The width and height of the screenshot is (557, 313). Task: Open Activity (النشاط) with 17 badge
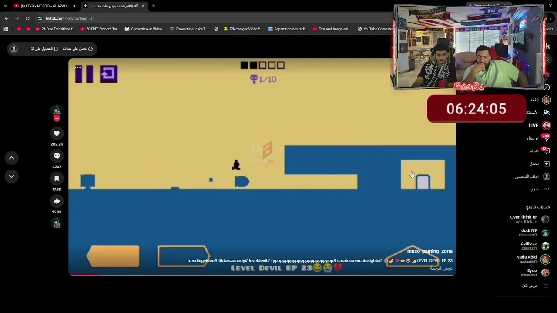[539, 151]
